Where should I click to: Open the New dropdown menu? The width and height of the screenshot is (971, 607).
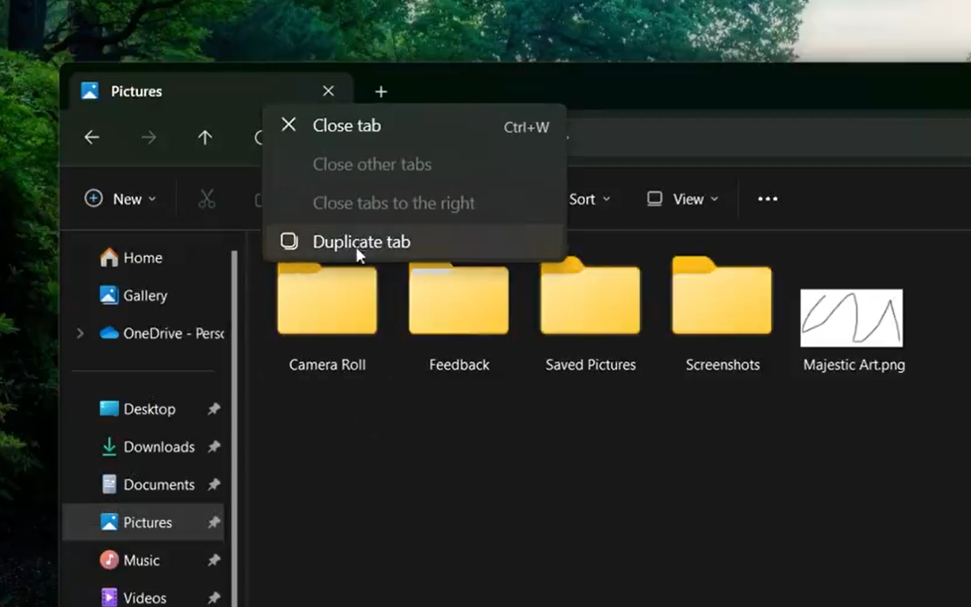tap(121, 199)
